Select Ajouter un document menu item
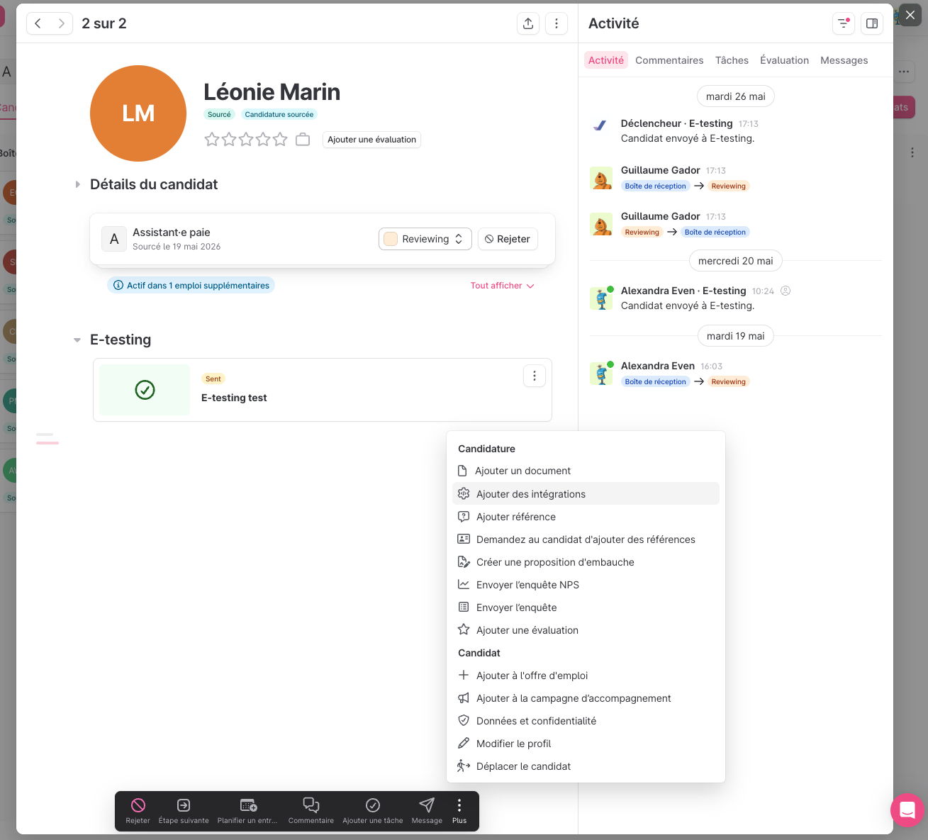The height and width of the screenshot is (840, 928). click(586, 471)
